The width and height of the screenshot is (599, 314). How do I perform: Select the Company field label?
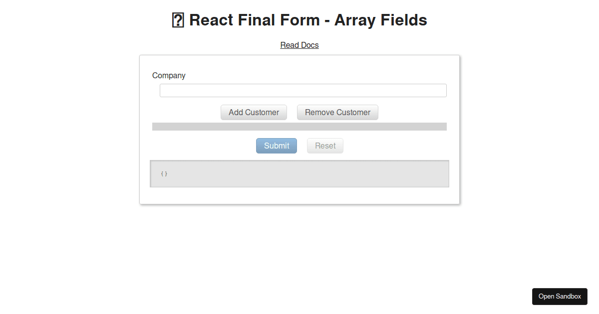[x=169, y=75]
